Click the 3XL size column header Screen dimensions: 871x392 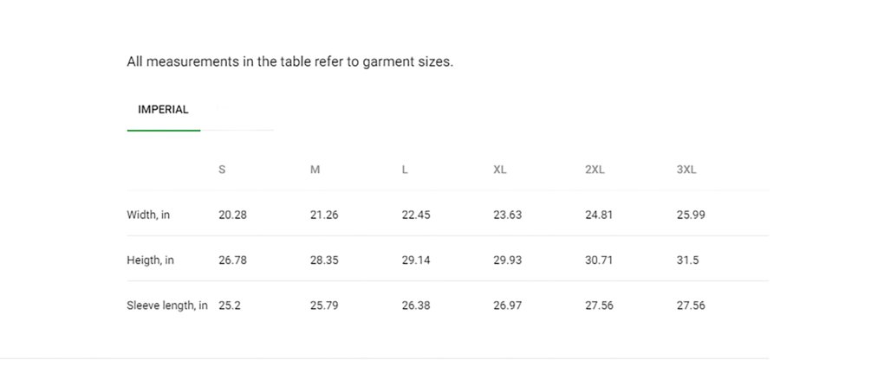pyautogui.click(x=686, y=170)
